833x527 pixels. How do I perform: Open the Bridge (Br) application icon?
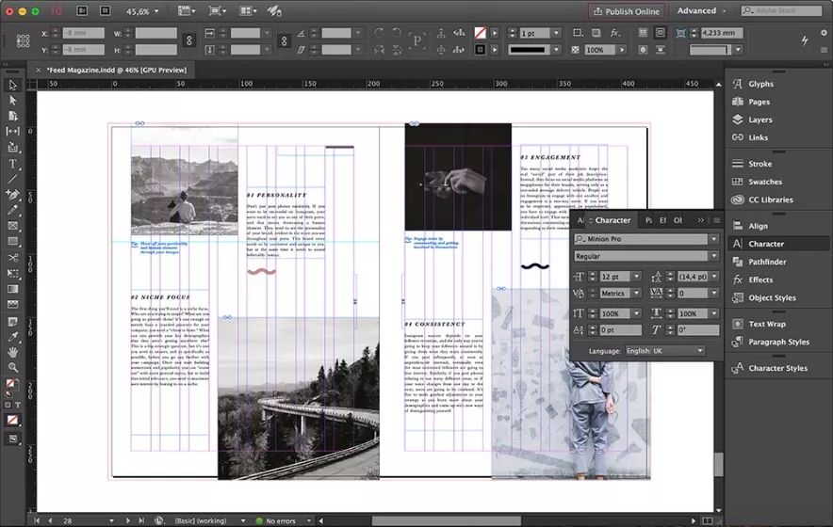(x=82, y=10)
